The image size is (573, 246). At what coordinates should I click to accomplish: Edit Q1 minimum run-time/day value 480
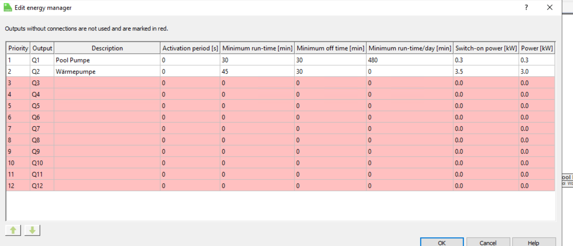point(410,60)
